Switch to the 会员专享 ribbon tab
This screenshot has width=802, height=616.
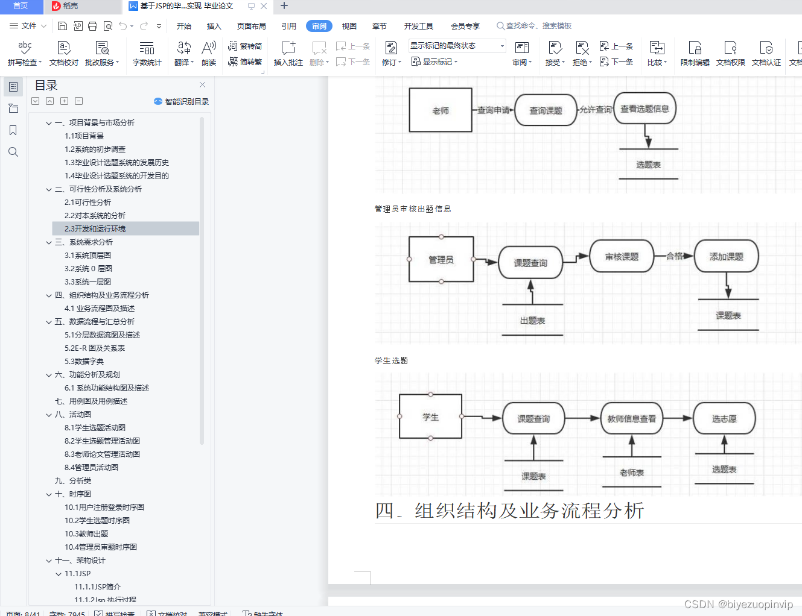click(x=465, y=26)
